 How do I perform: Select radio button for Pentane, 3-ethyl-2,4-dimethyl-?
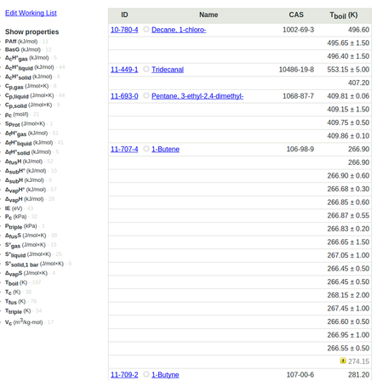146,95
